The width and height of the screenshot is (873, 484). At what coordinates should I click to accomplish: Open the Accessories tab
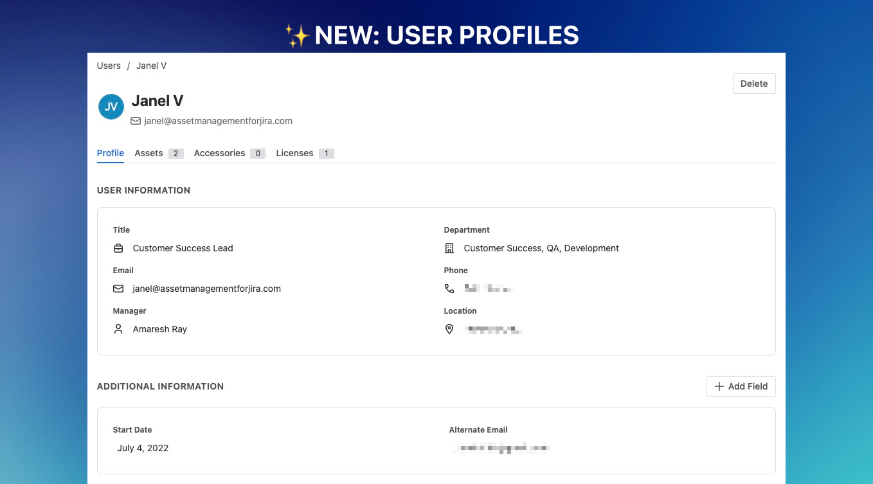[x=219, y=153]
